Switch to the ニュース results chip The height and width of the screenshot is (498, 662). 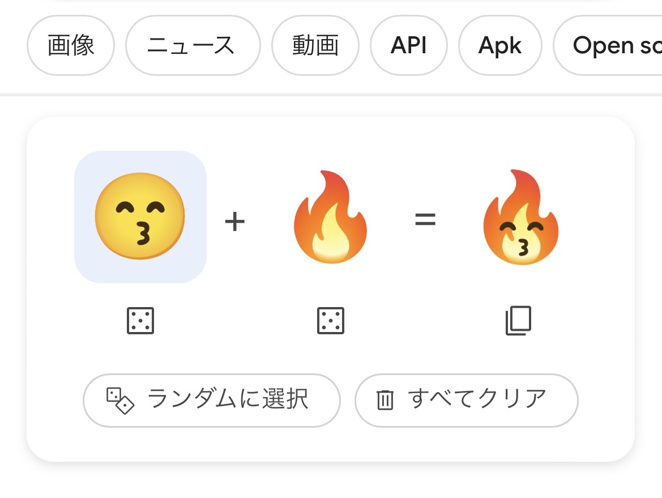pyautogui.click(x=193, y=45)
